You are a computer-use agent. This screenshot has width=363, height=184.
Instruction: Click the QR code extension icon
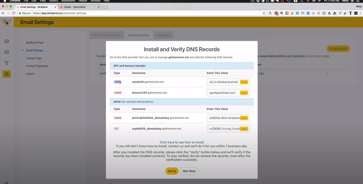coord(319,13)
